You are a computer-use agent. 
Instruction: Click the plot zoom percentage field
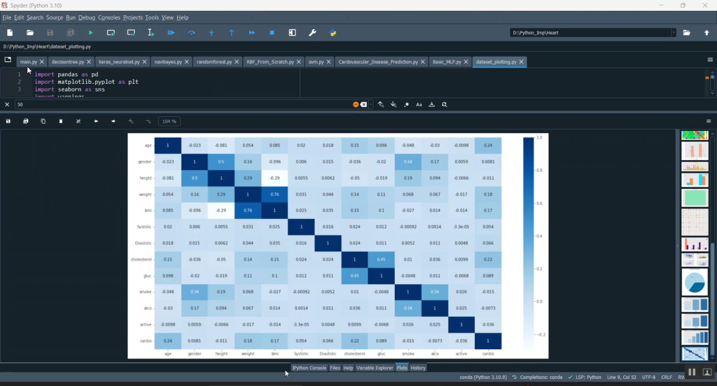[x=169, y=121]
